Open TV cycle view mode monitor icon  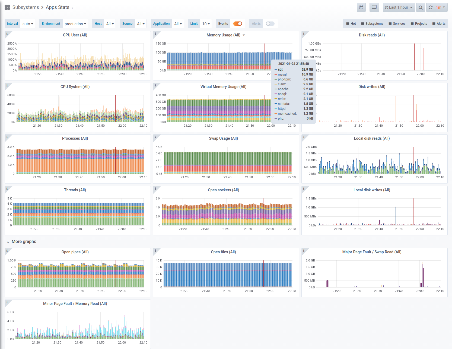(374, 7)
